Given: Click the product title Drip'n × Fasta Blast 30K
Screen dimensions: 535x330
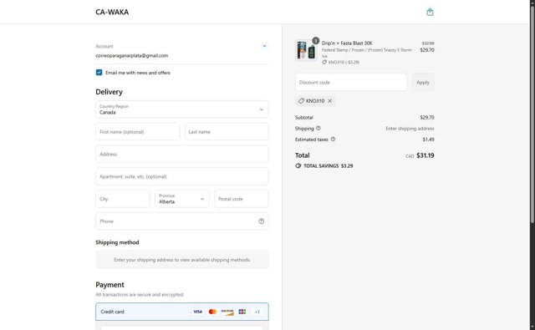Looking at the screenshot, I should (x=347, y=43).
